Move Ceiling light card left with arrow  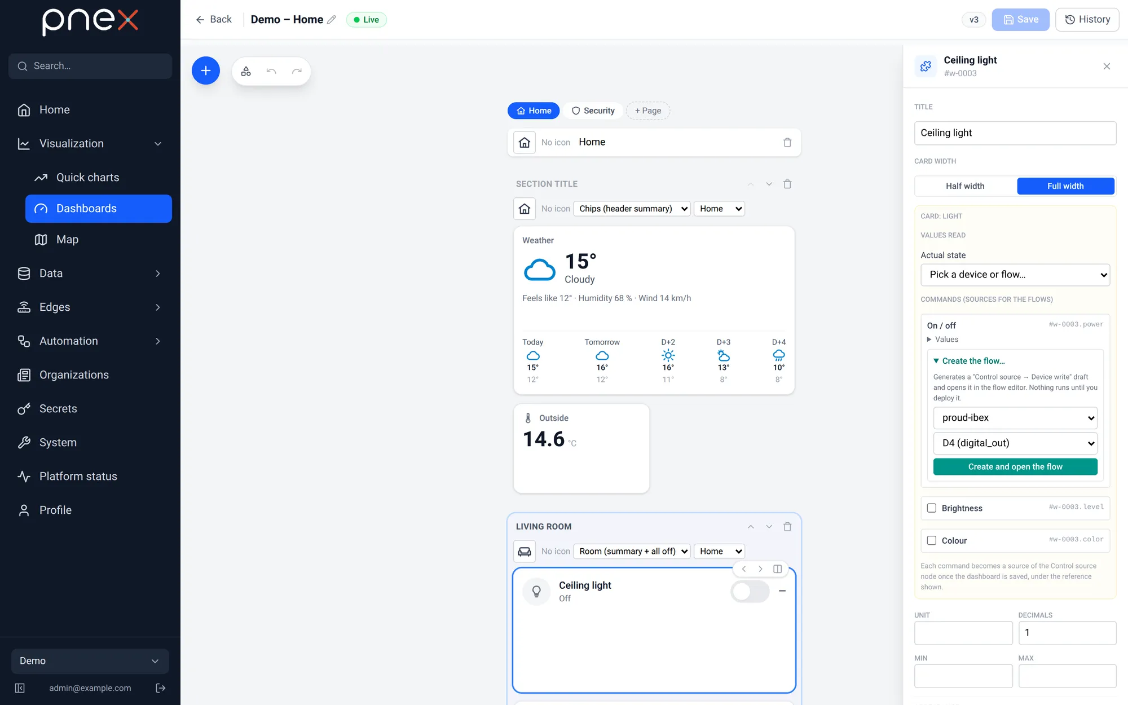pos(744,569)
